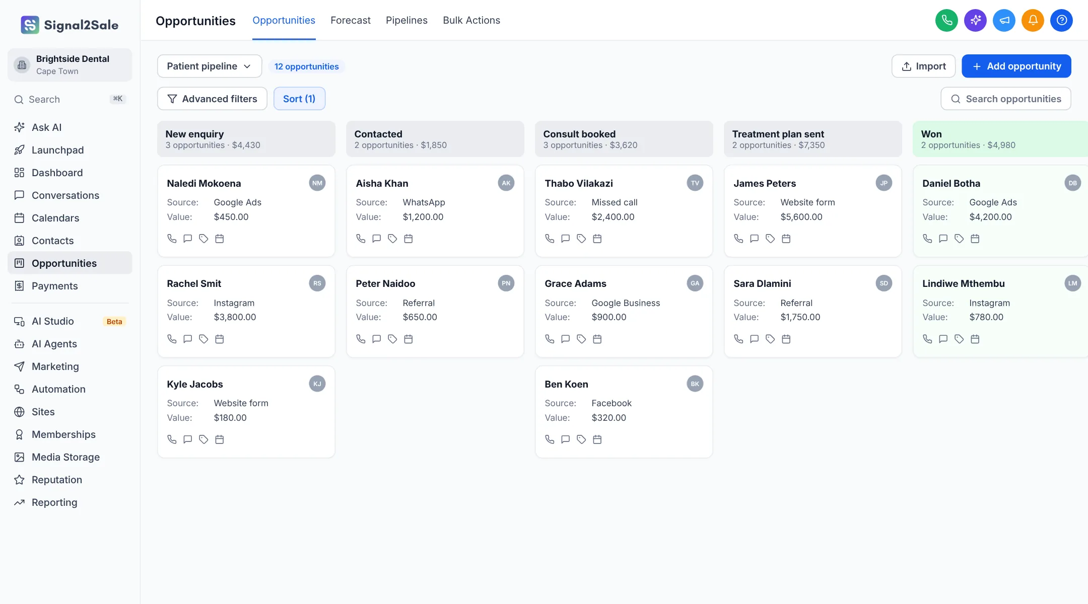Image resolution: width=1088 pixels, height=604 pixels.
Task: Open Advanced filters panel
Action: [x=212, y=99]
